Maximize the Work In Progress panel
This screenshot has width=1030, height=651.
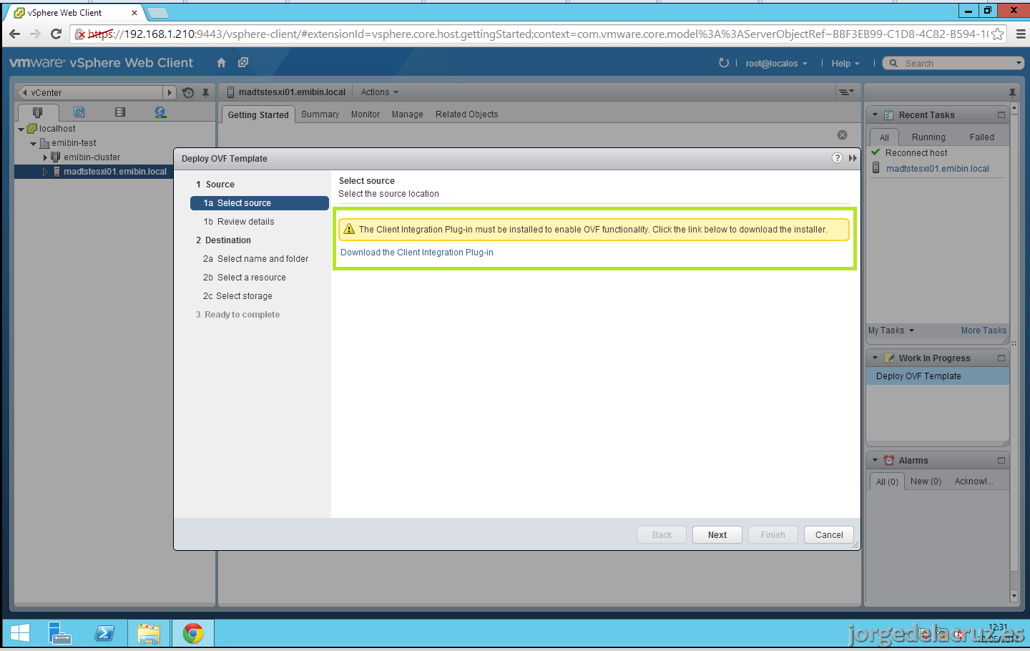1001,358
